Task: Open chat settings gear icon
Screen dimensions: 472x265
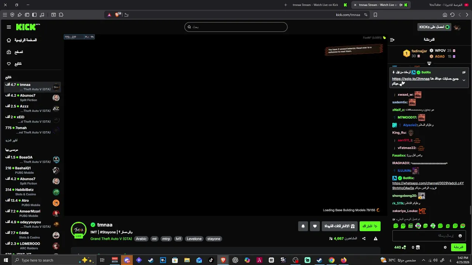Action: coord(445,247)
